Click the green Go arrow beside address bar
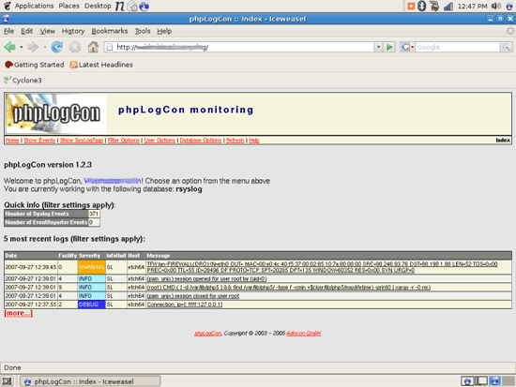The height and width of the screenshot is (387, 516). coord(389,47)
